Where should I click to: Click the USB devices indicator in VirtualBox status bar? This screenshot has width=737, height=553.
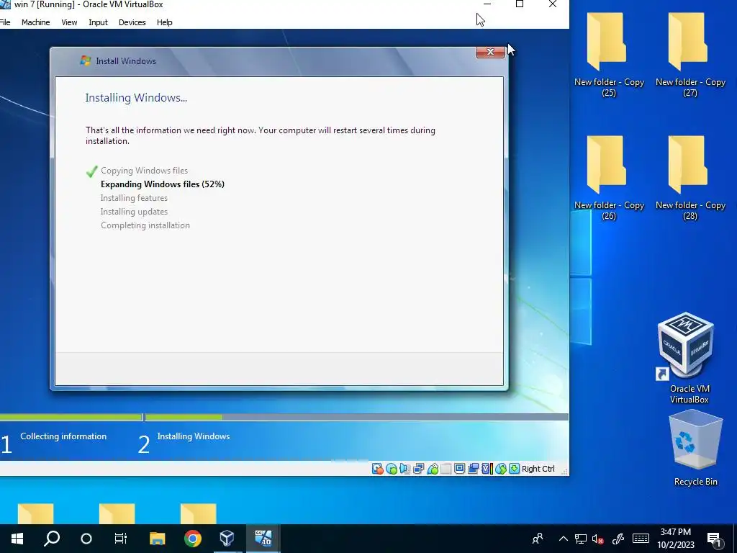click(433, 469)
